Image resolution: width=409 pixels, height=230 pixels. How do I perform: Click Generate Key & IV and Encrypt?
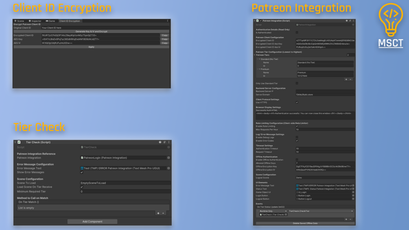point(91,31)
